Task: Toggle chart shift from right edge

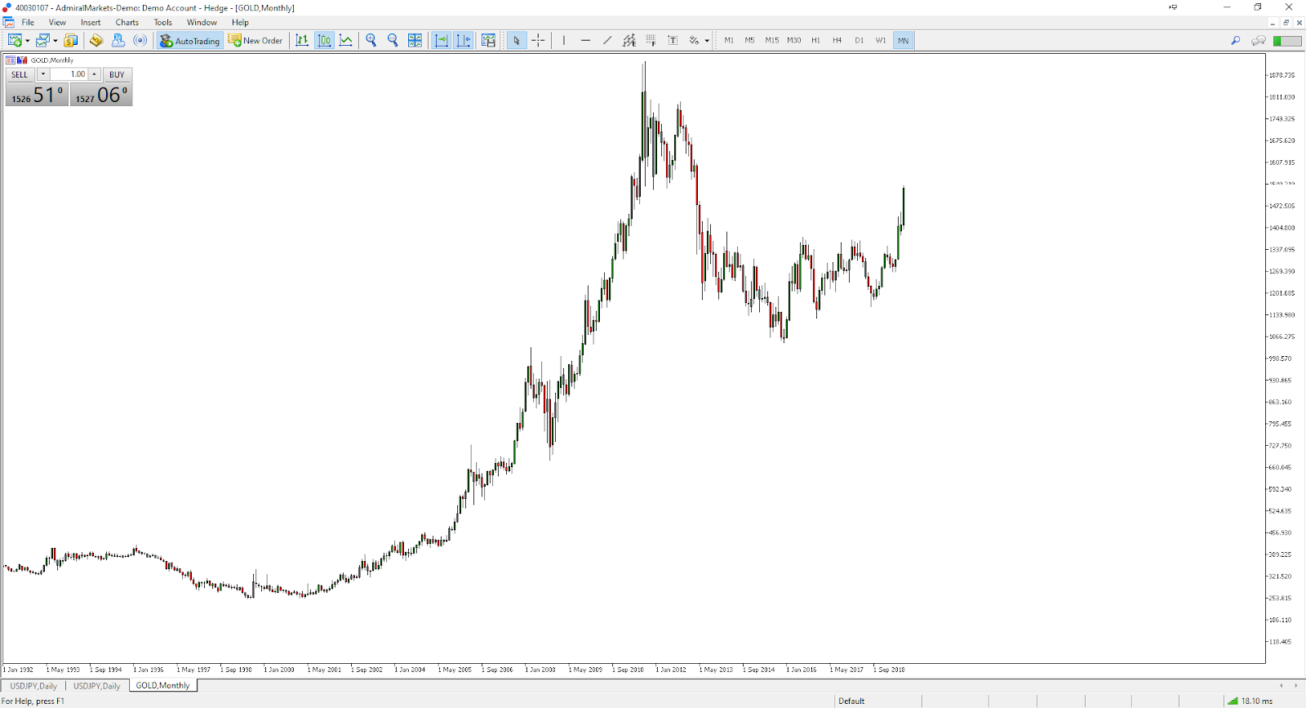Action: click(x=463, y=40)
